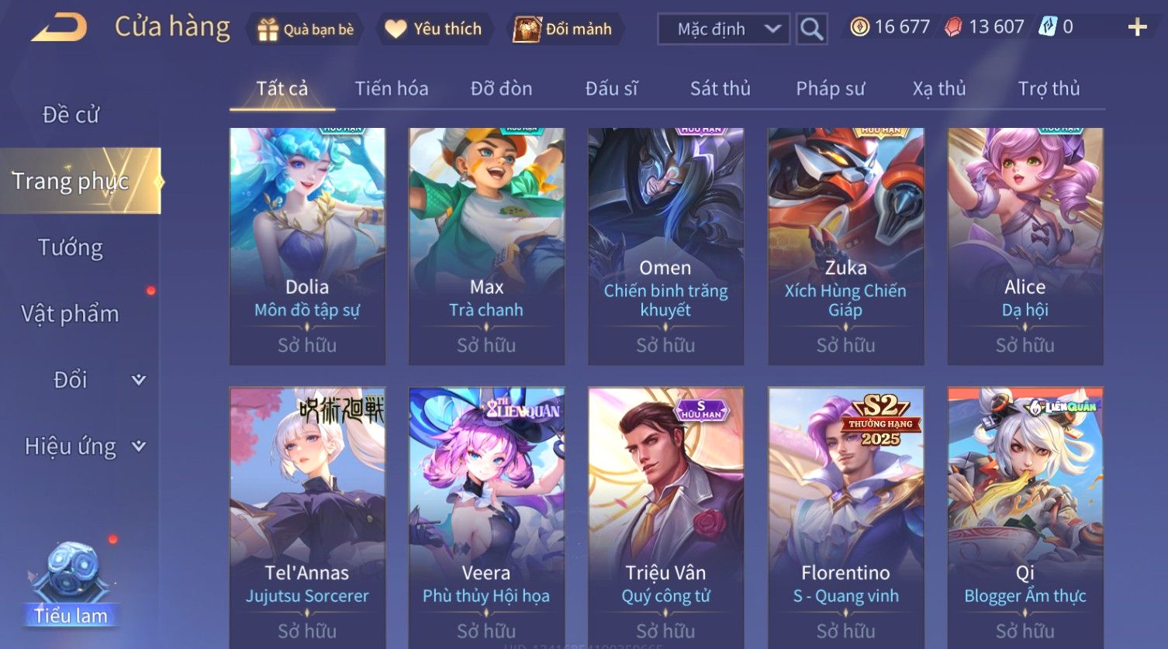Viewport: 1168px width, 649px height.
Task: Switch to the Sát thủ tab
Action: click(720, 89)
